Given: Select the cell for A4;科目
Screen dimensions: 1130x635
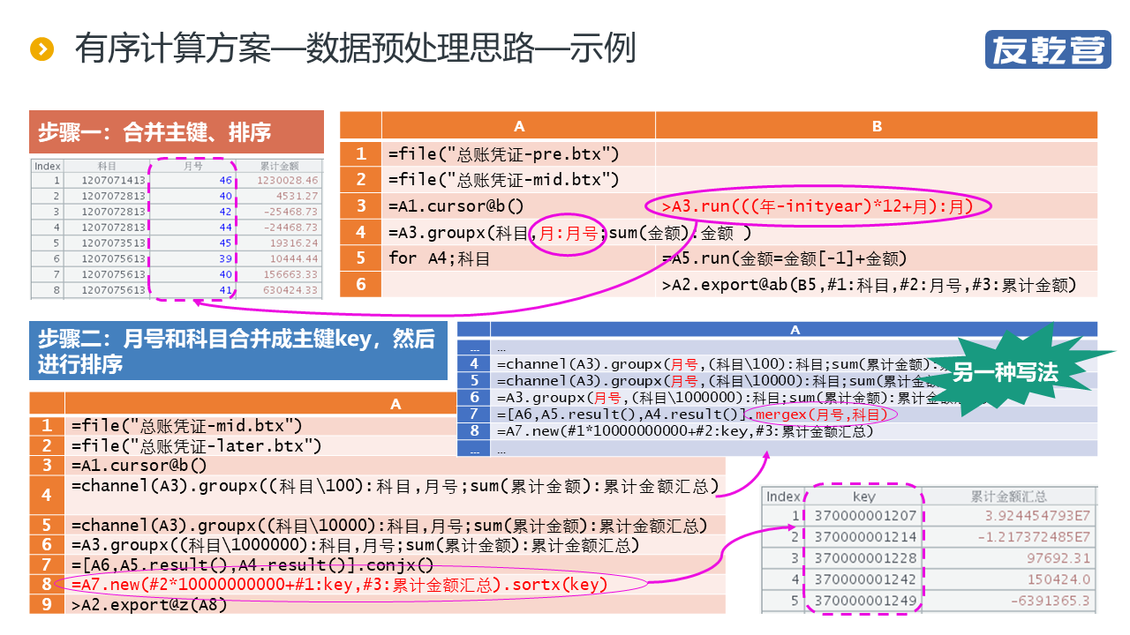Looking at the screenshot, I should pyautogui.click(x=518, y=258).
